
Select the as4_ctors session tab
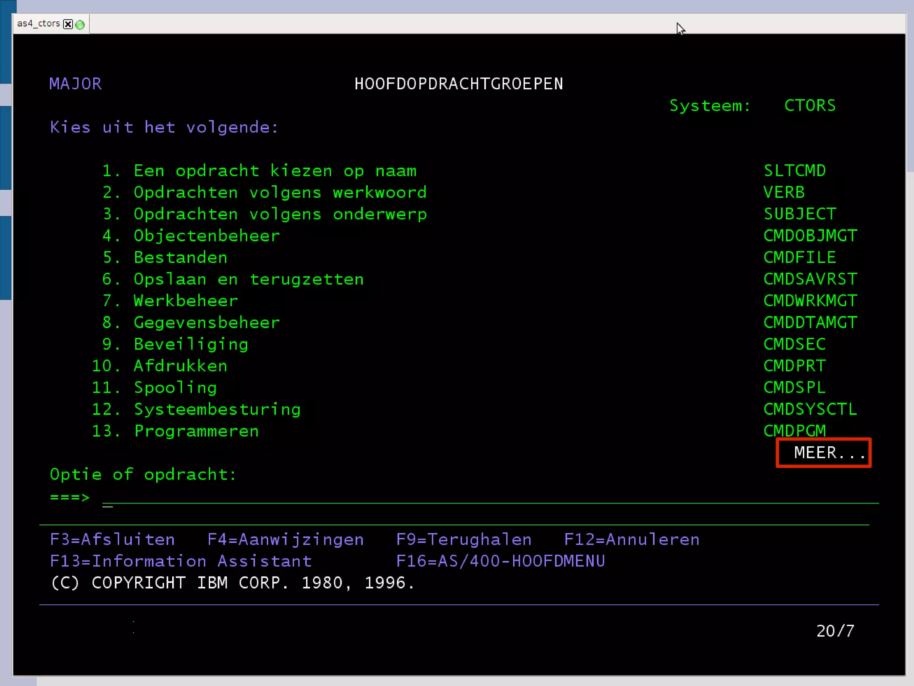[x=38, y=24]
